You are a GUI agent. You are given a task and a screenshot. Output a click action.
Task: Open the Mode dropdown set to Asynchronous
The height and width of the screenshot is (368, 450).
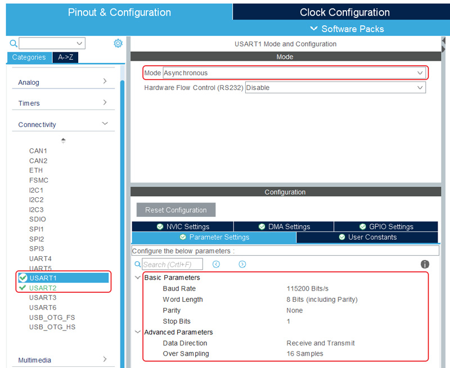pyautogui.click(x=420, y=73)
